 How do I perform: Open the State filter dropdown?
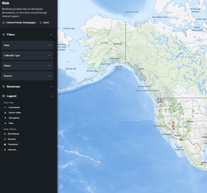(27, 45)
